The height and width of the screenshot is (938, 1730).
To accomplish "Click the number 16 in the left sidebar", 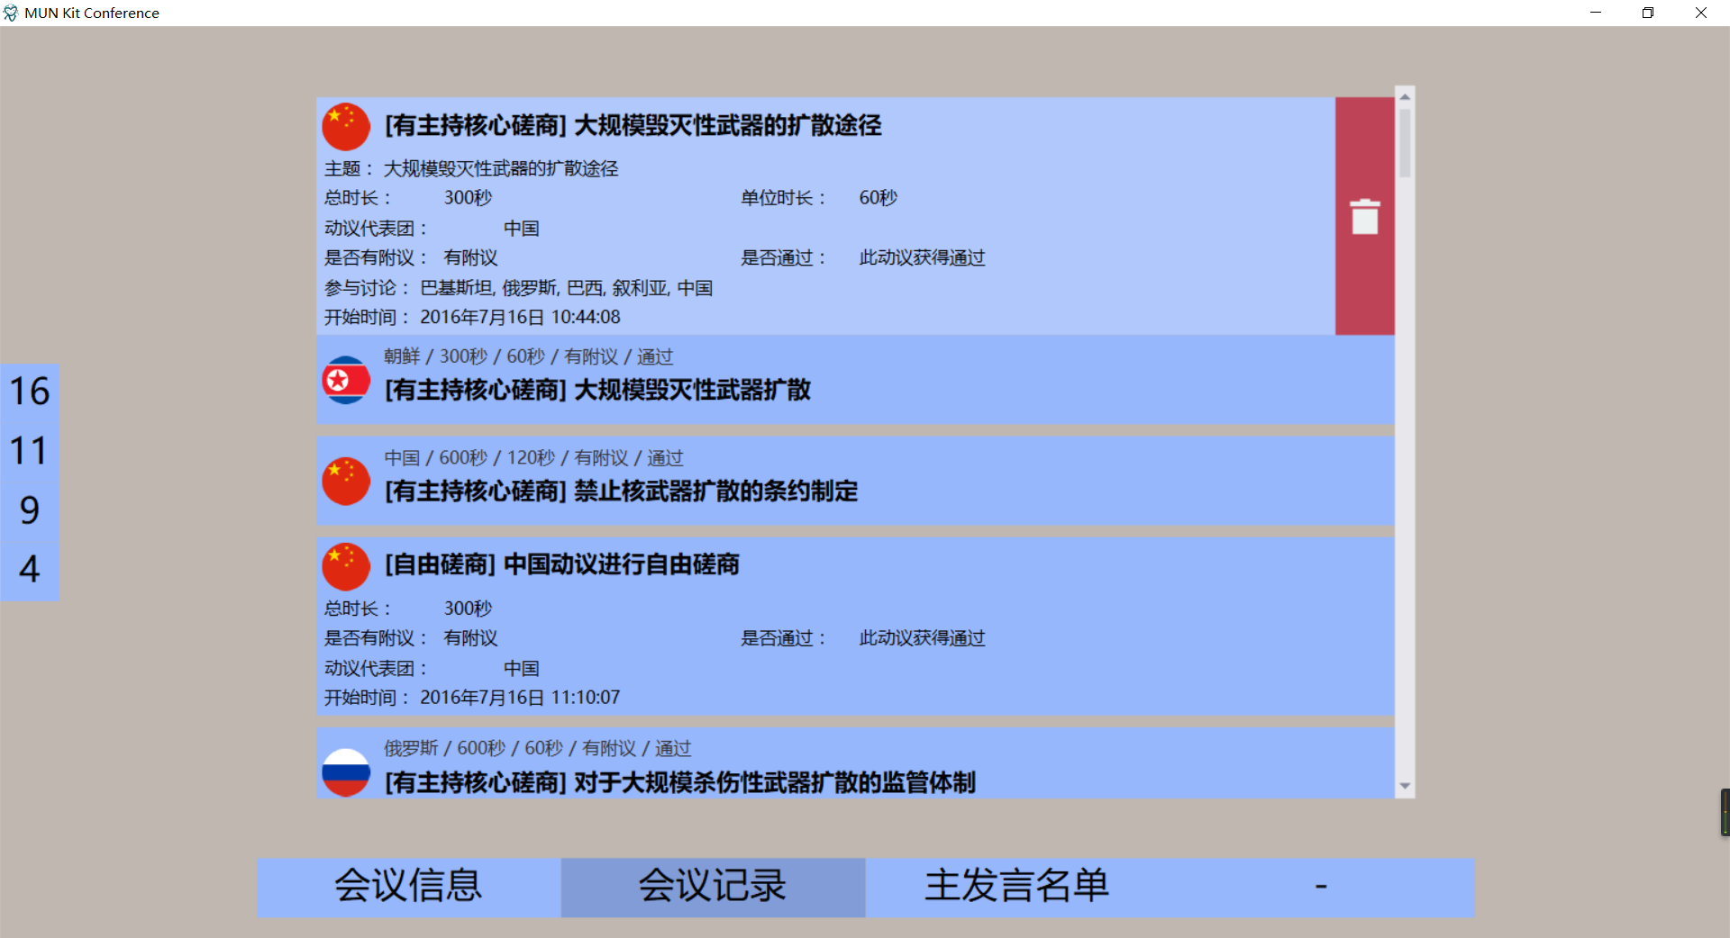I will (29, 392).
